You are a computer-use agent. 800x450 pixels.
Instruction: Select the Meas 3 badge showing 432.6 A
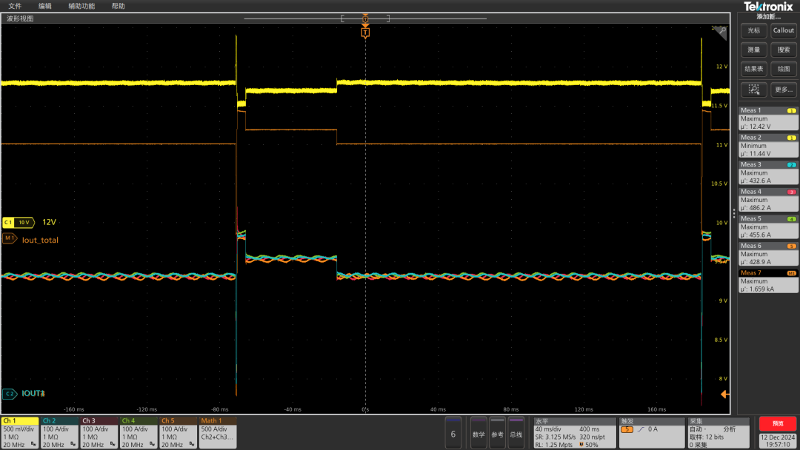[768, 172]
